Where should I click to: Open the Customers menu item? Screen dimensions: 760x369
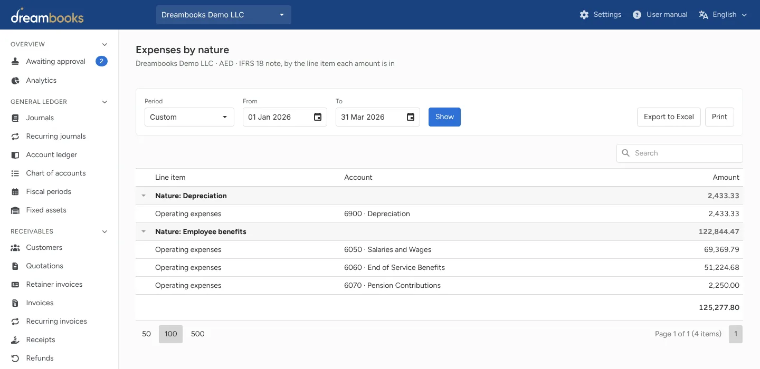(44, 248)
